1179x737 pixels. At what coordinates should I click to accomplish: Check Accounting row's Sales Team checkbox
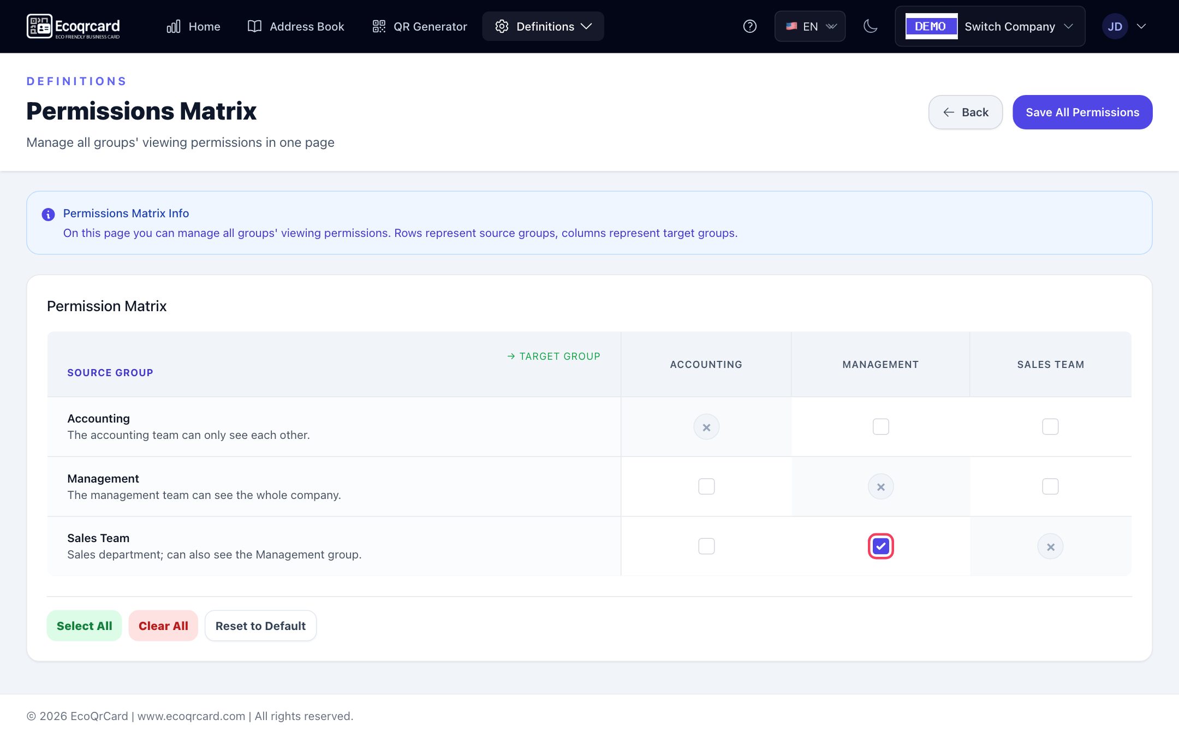coord(1050,426)
